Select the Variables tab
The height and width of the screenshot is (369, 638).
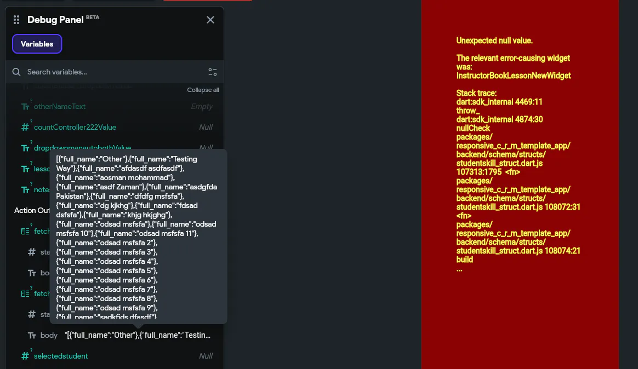click(x=37, y=44)
